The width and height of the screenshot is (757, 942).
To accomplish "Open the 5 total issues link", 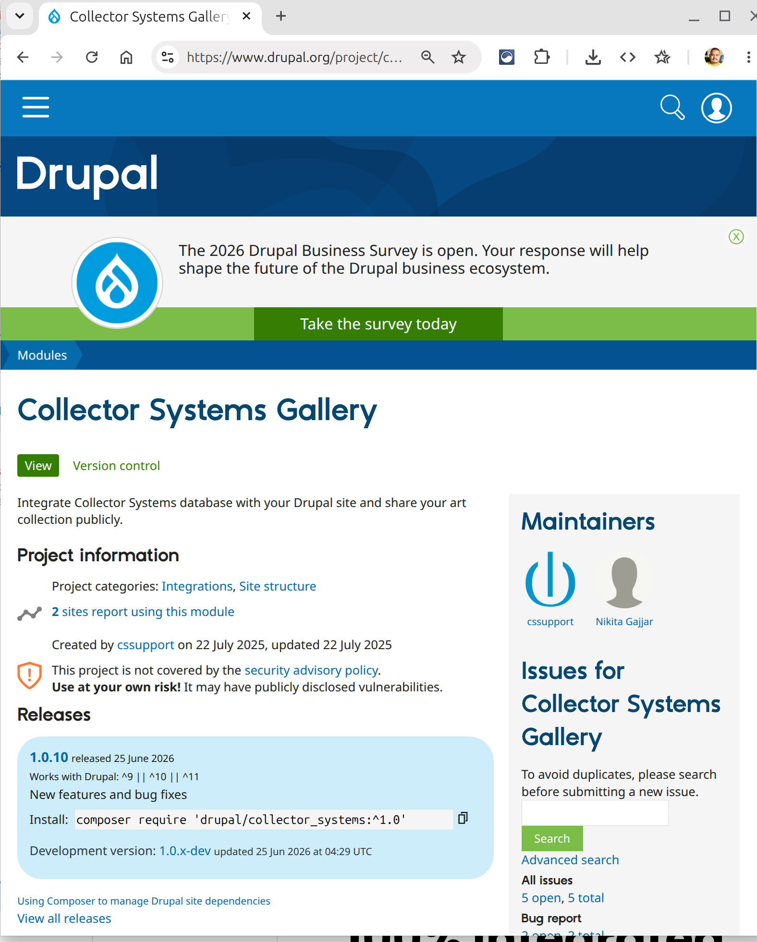I will click(586, 898).
